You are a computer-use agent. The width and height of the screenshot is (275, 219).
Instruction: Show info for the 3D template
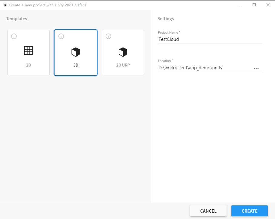coord(61,36)
